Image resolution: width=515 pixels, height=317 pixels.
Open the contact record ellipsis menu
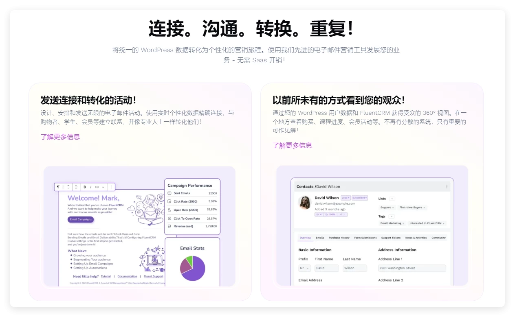tap(447, 186)
